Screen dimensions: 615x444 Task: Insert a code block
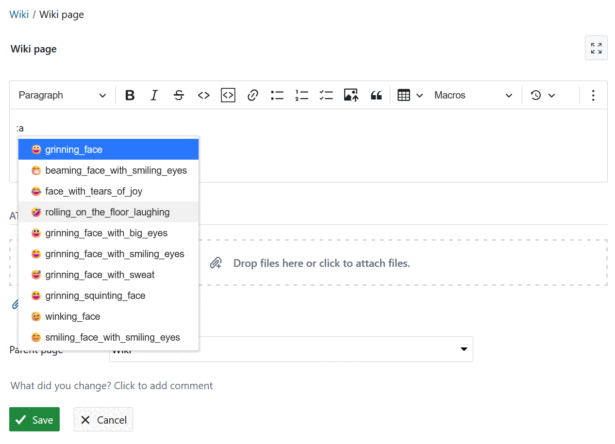click(228, 95)
